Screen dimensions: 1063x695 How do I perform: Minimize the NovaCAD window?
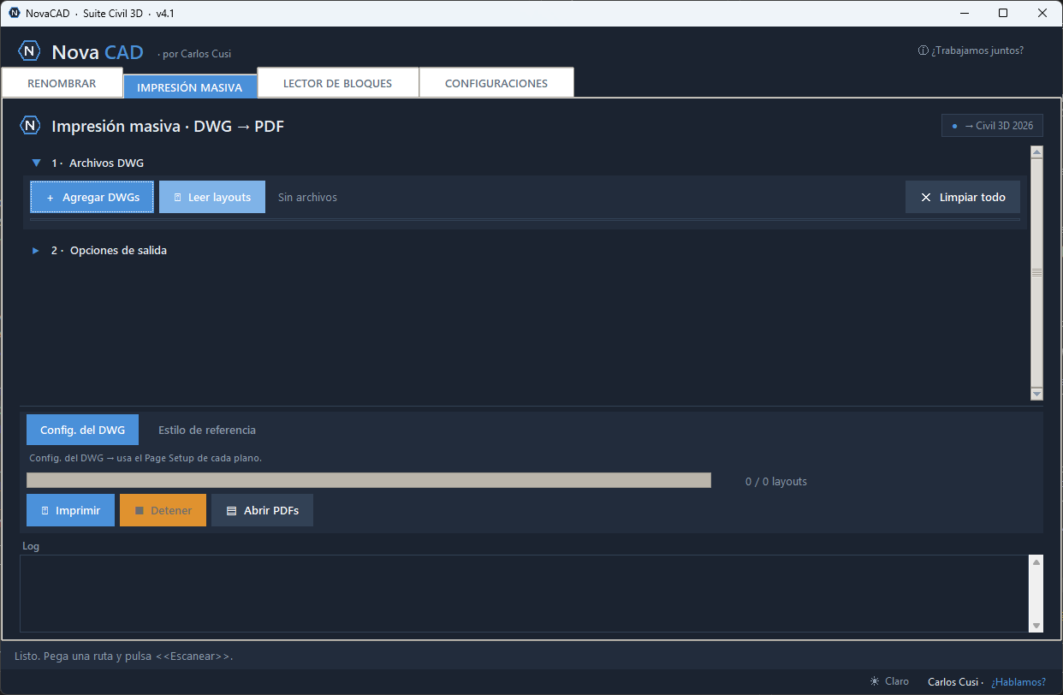pos(964,13)
